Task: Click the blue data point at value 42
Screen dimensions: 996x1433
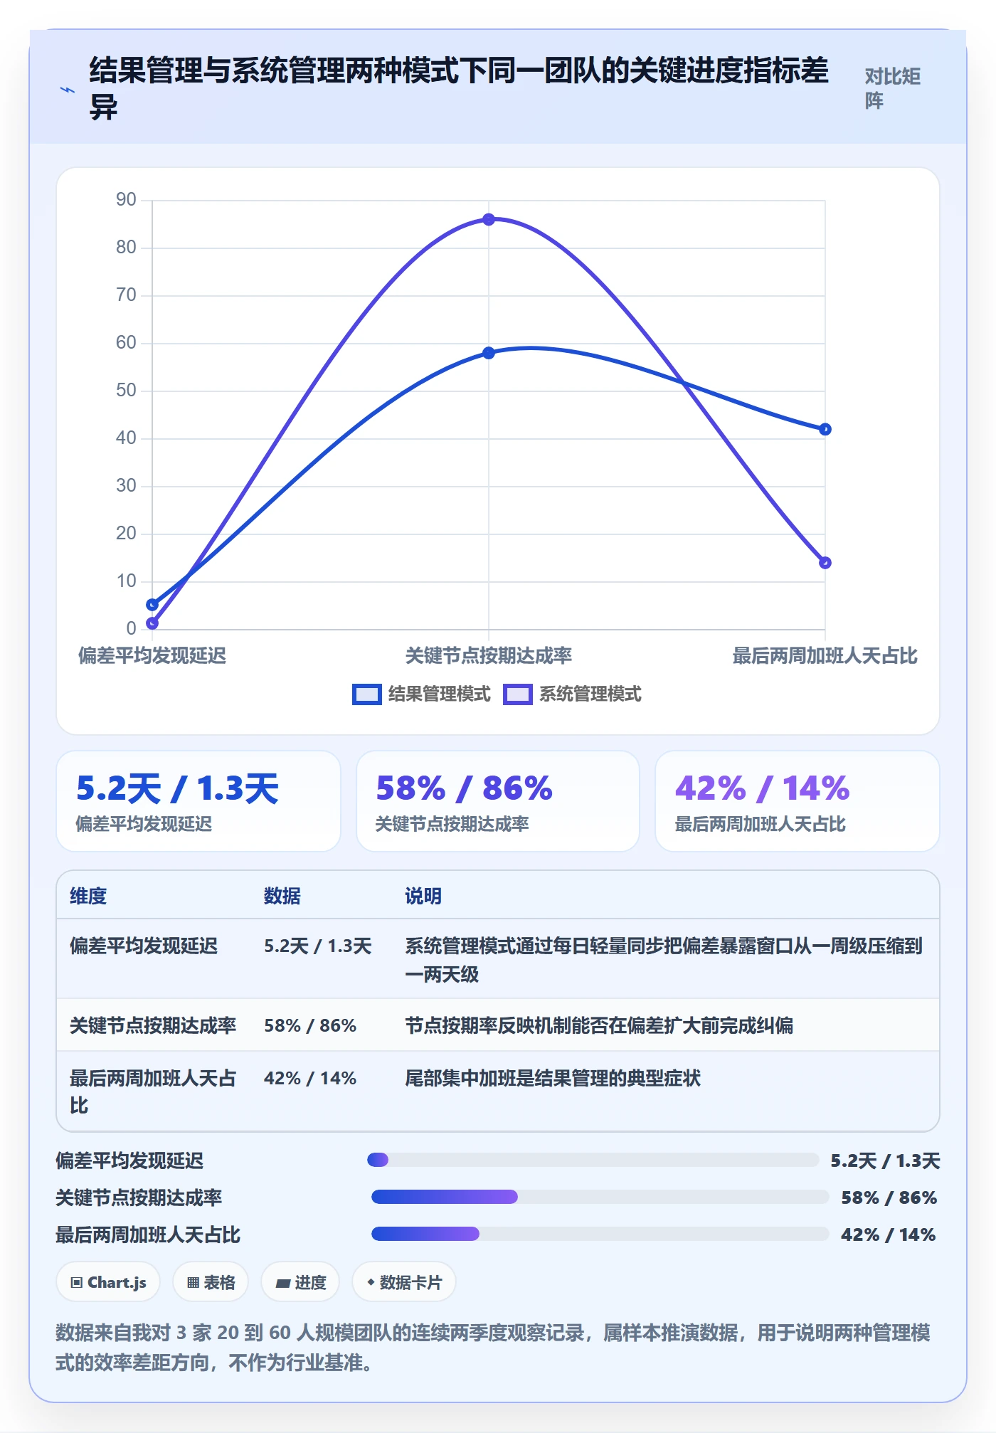Action: [x=825, y=429]
